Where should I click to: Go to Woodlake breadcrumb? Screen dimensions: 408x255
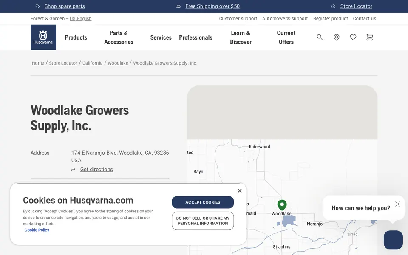pos(118,63)
